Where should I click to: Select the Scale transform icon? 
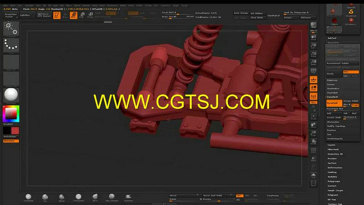pos(82,15)
